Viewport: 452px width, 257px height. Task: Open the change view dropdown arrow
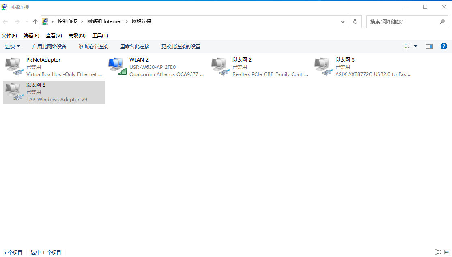415,46
